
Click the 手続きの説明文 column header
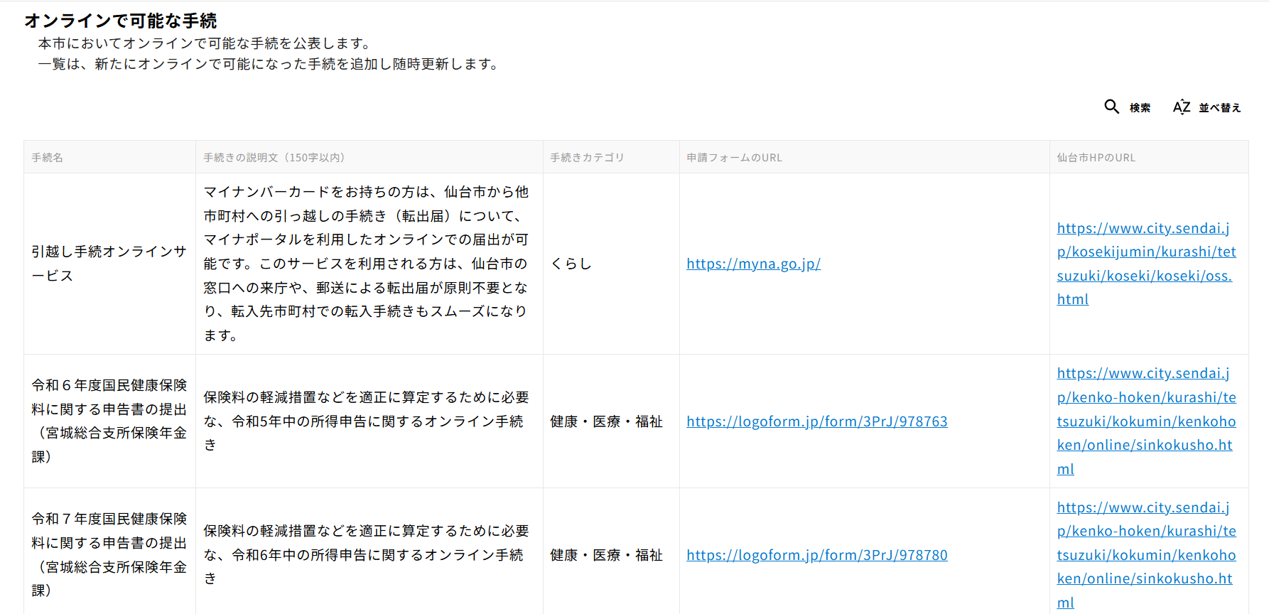point(274,158)
